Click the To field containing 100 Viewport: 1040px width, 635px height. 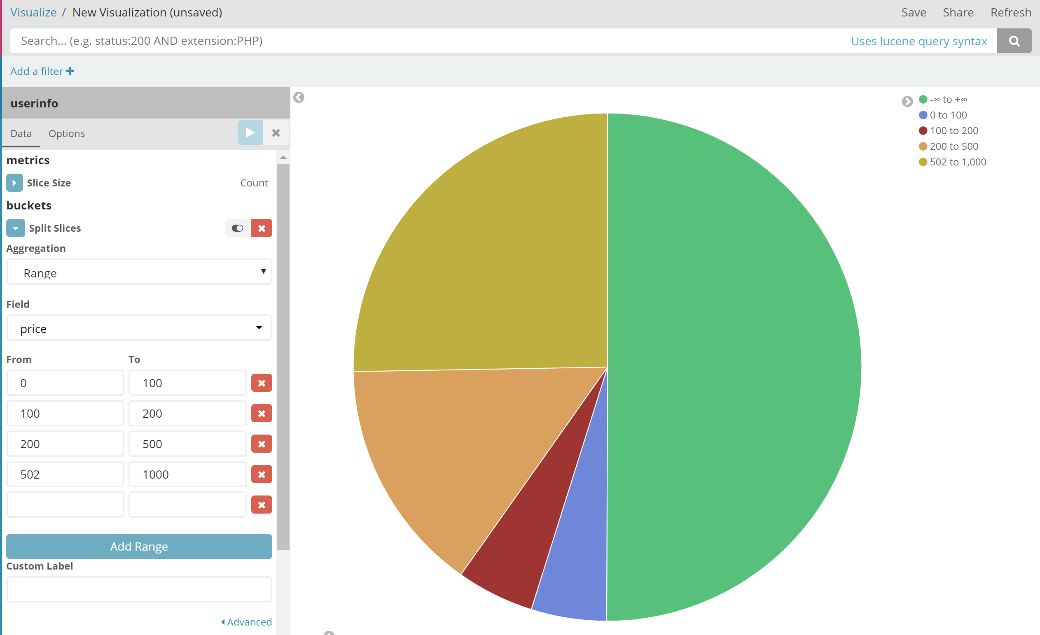187,383
